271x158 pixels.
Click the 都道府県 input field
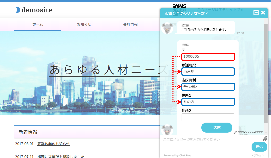pos(208,72)
